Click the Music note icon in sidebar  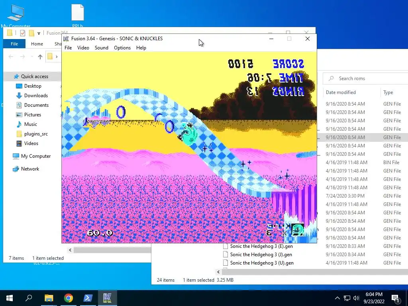click(x=19, y=124)
